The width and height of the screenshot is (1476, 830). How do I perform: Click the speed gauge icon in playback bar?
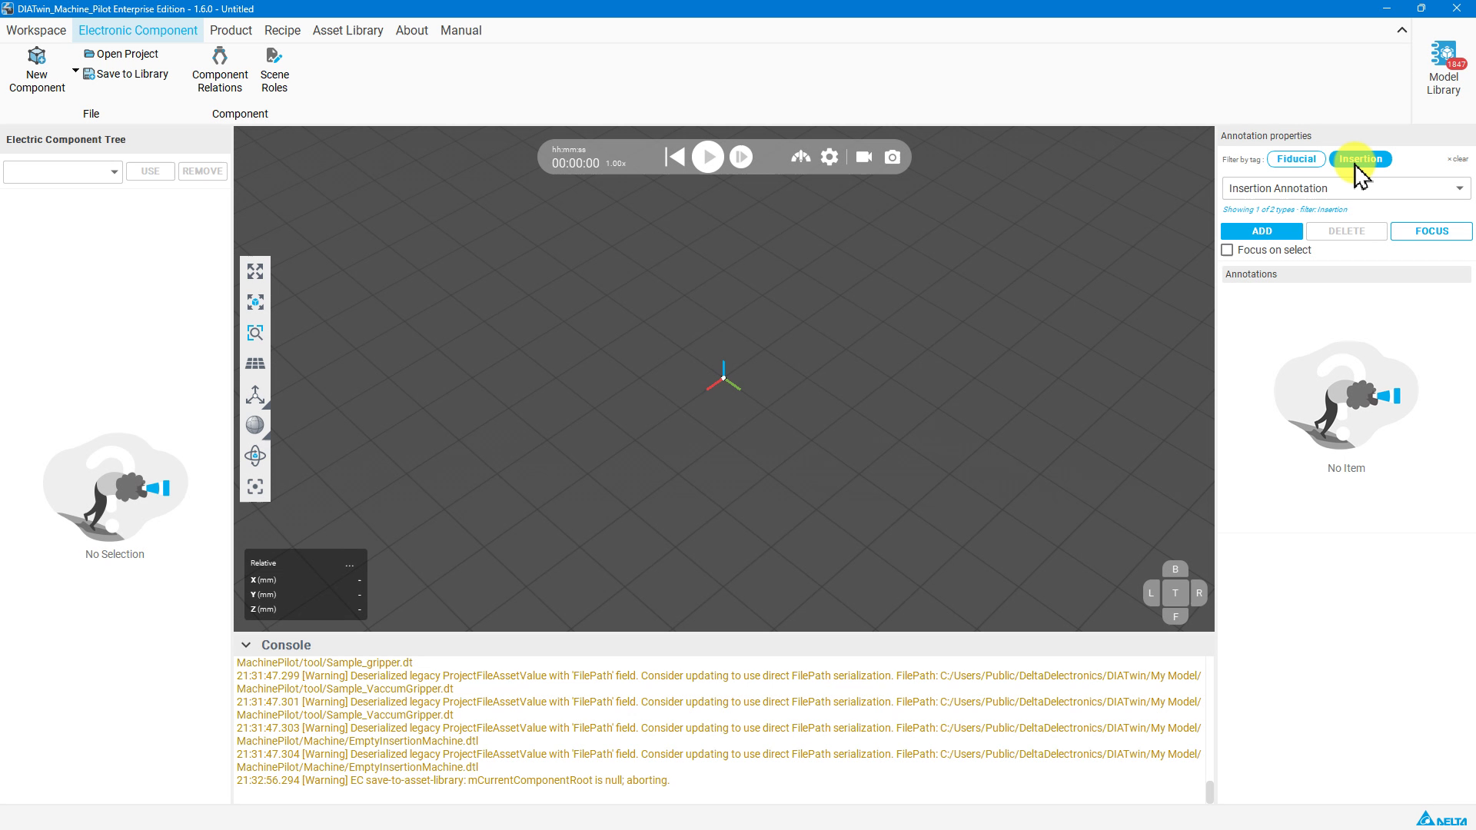pyautogui.click(x=800, y=158)
